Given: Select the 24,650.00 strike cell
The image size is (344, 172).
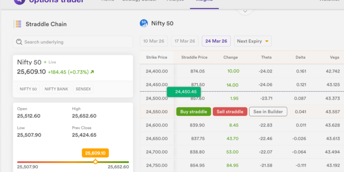Looking at the screenshot, I should pos(157,139).
